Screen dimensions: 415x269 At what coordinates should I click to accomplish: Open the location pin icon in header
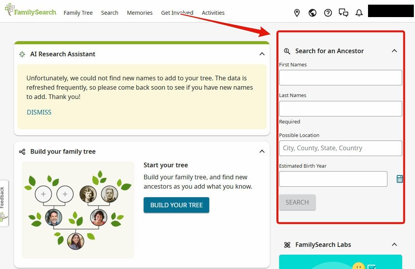coord(297,13)
